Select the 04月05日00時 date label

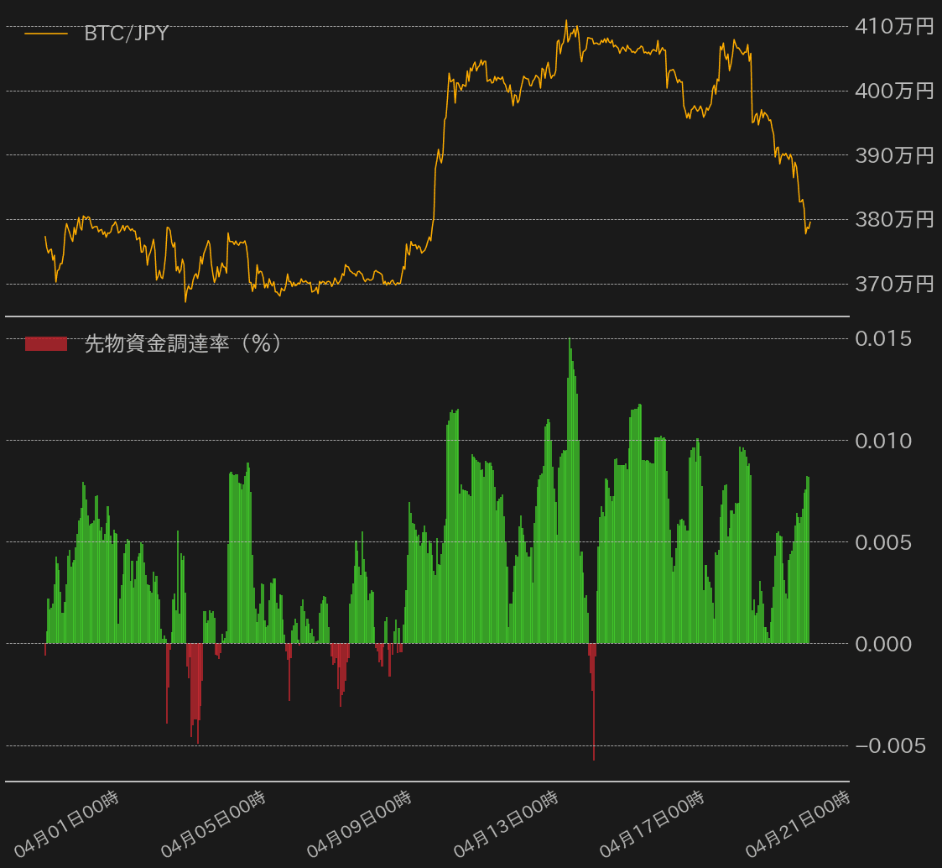tap(213, 824)
